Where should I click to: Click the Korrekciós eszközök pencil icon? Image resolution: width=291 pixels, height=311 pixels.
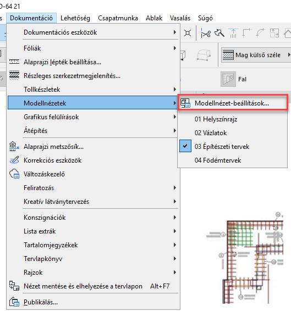(14, 160)
